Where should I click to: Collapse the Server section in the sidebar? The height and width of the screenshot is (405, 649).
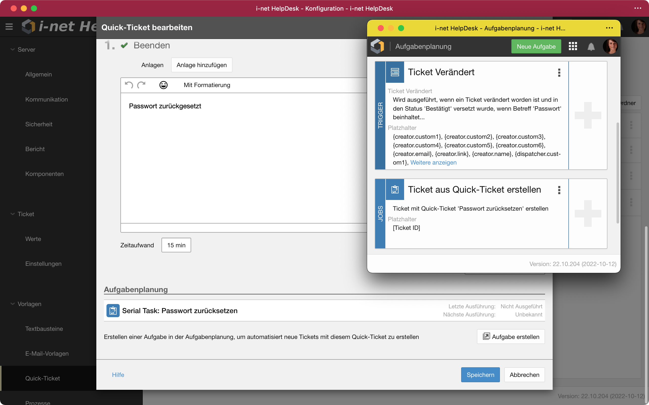click(x=12, y=49)
